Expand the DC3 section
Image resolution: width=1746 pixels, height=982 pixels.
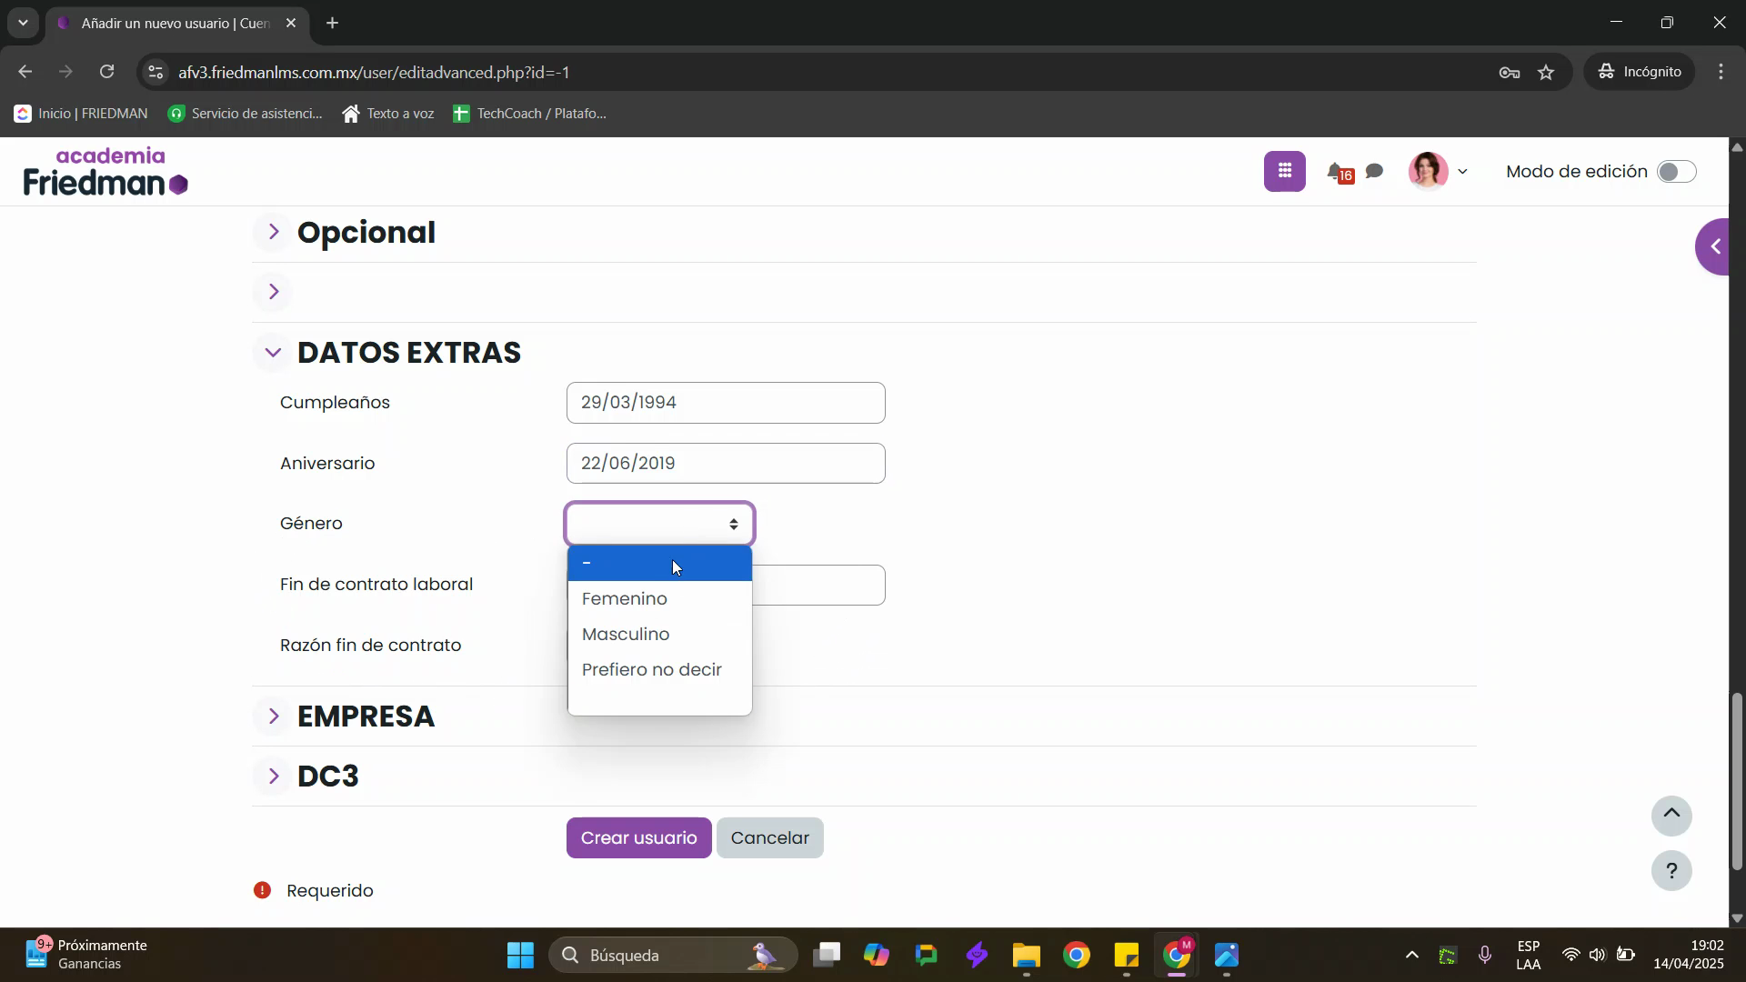(274, 777)
